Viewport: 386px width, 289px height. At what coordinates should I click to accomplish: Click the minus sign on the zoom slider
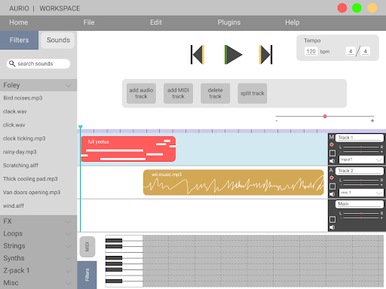[x=277, y=121]
